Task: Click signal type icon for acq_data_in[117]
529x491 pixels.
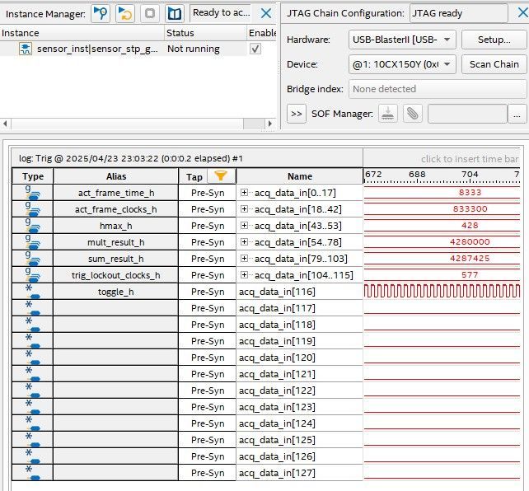Action: coord(32,308)
